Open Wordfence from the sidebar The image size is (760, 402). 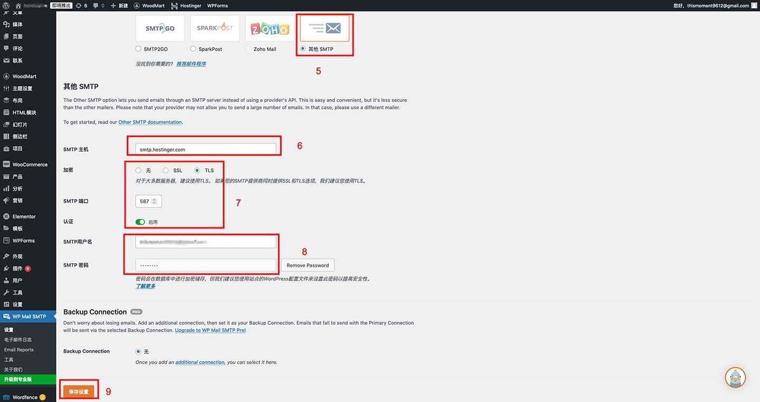pos(24,397)
